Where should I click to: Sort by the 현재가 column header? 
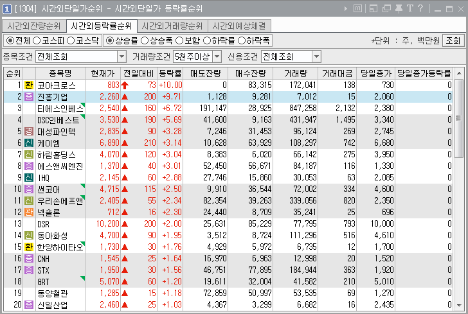pyautogui.click(x=103, y=73)
